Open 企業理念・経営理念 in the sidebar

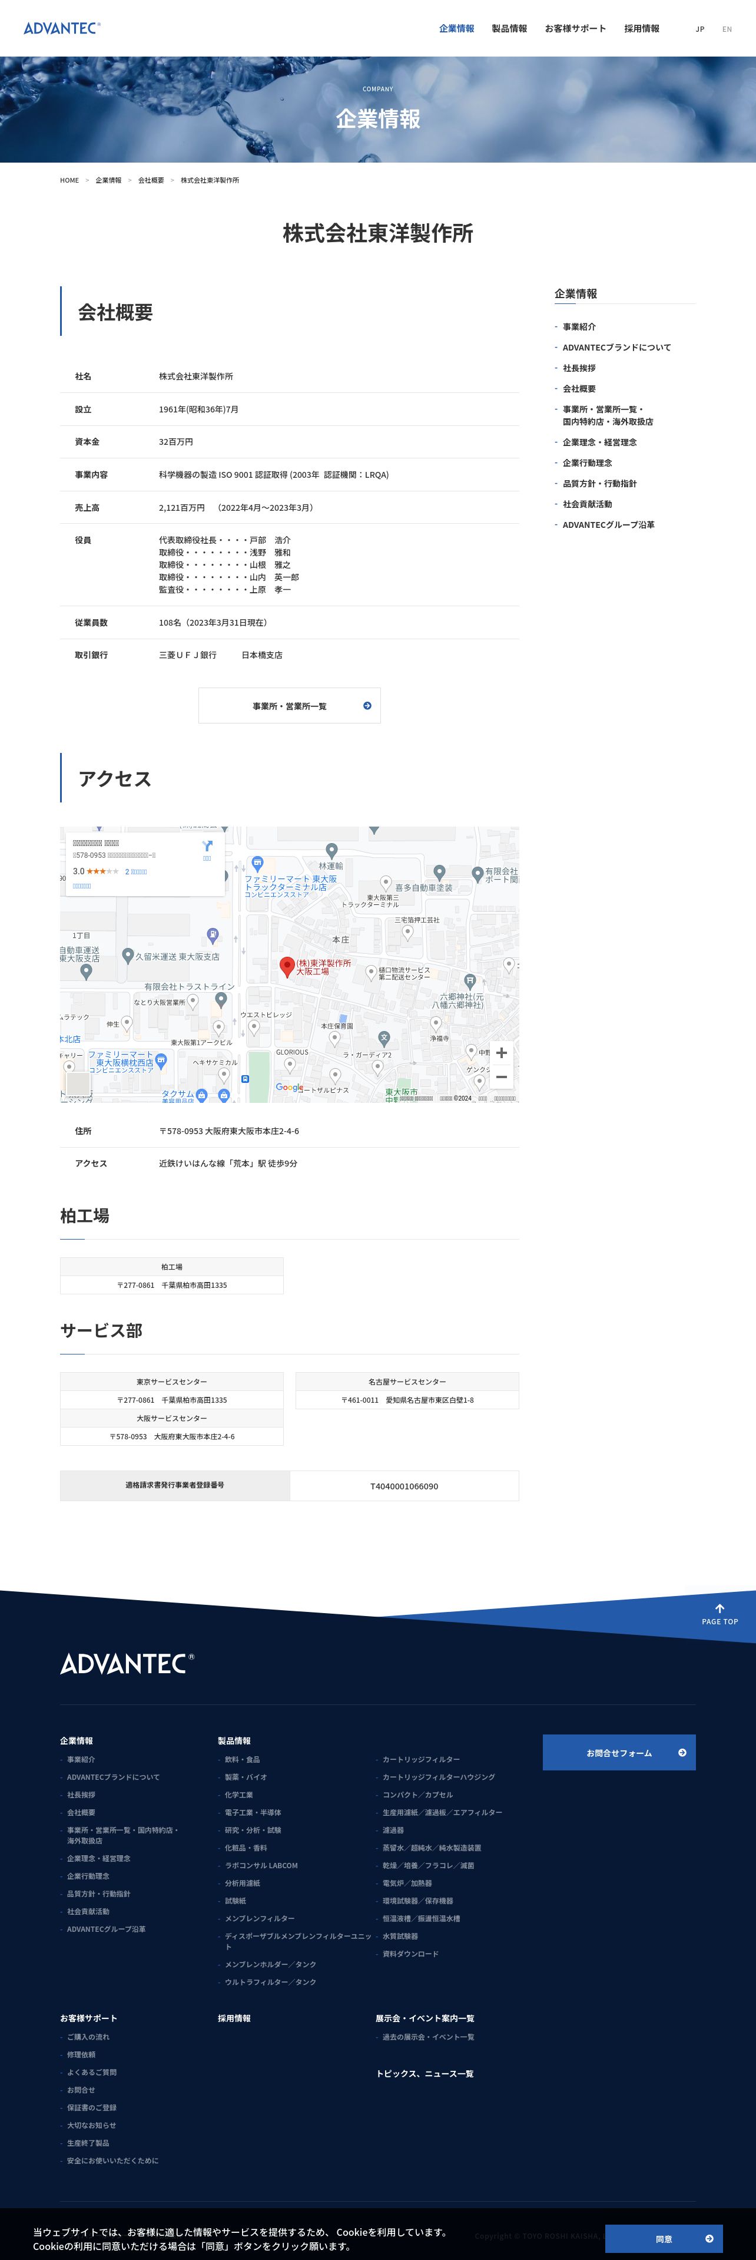(600, 442)
